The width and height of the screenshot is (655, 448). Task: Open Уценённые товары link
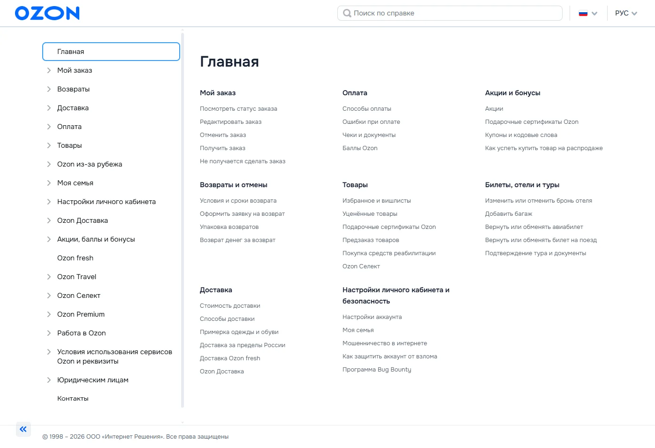(x=370, y=214)
